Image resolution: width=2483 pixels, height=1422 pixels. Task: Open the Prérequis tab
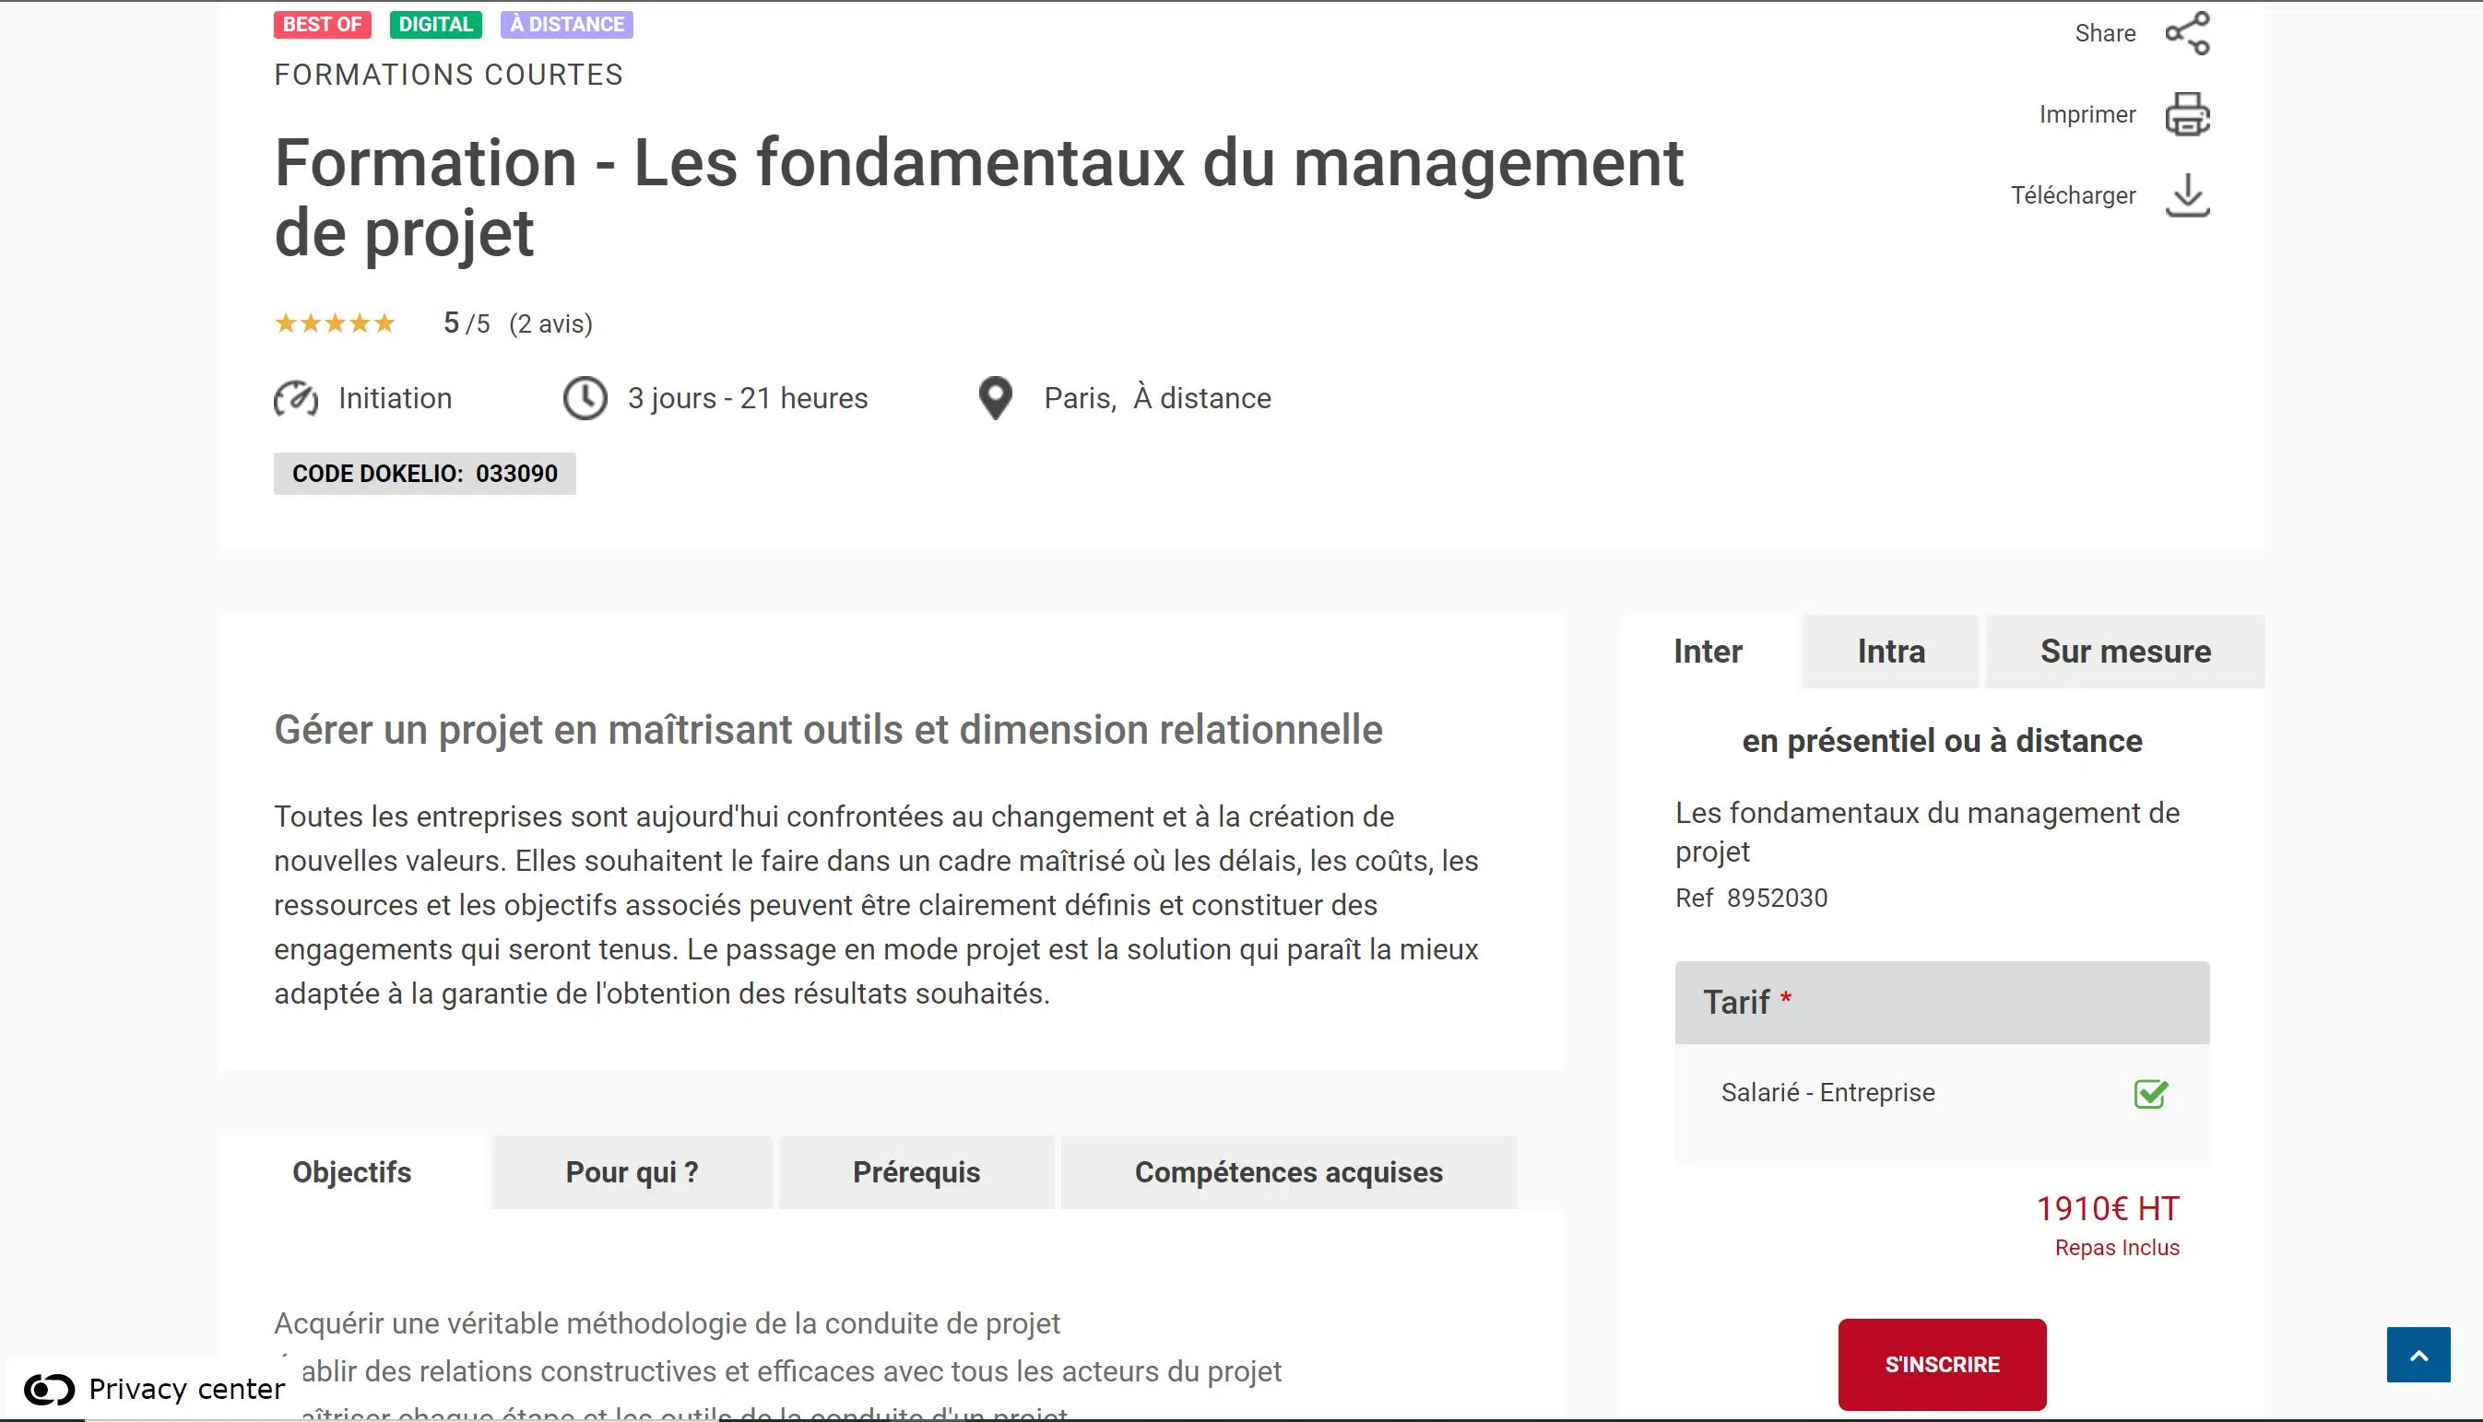[x=916, y=1172]
